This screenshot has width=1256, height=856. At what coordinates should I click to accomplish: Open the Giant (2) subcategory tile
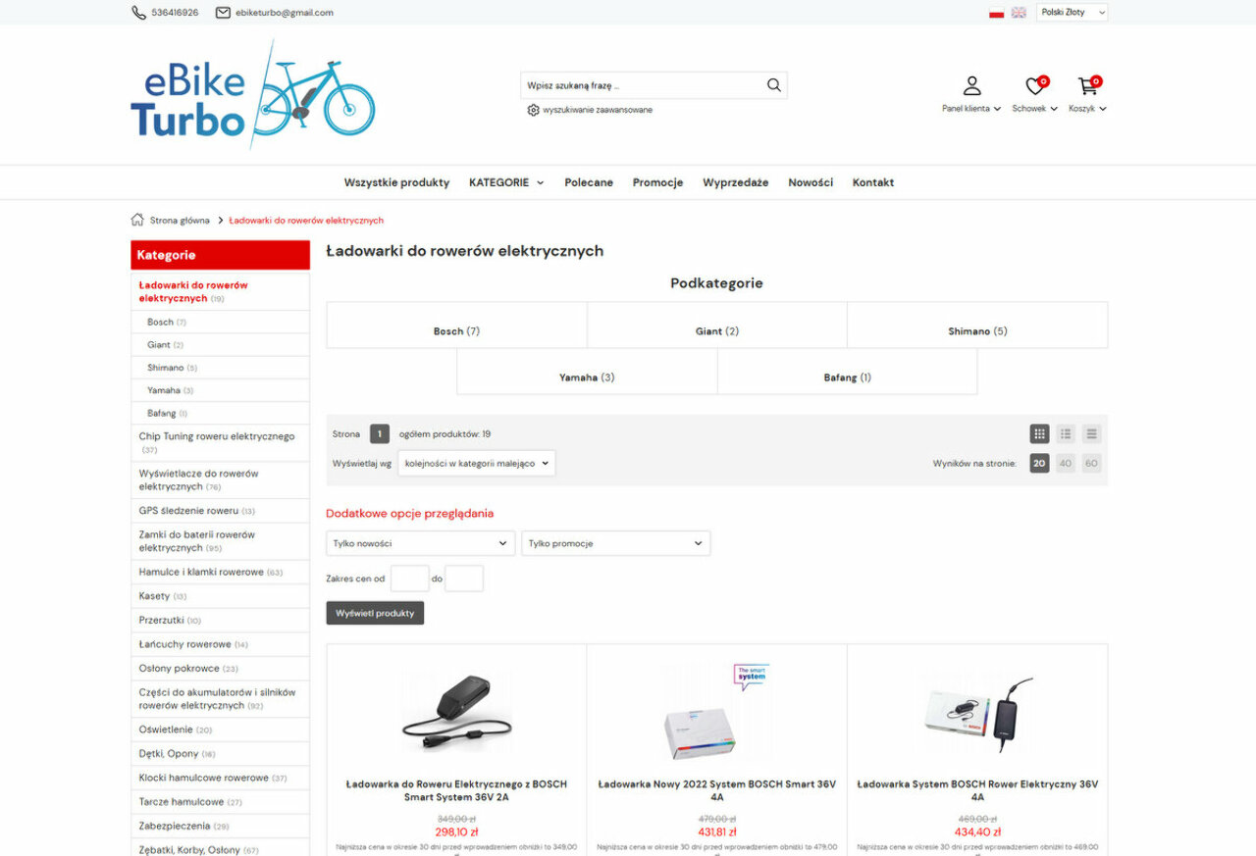click(x=717, y=325)
